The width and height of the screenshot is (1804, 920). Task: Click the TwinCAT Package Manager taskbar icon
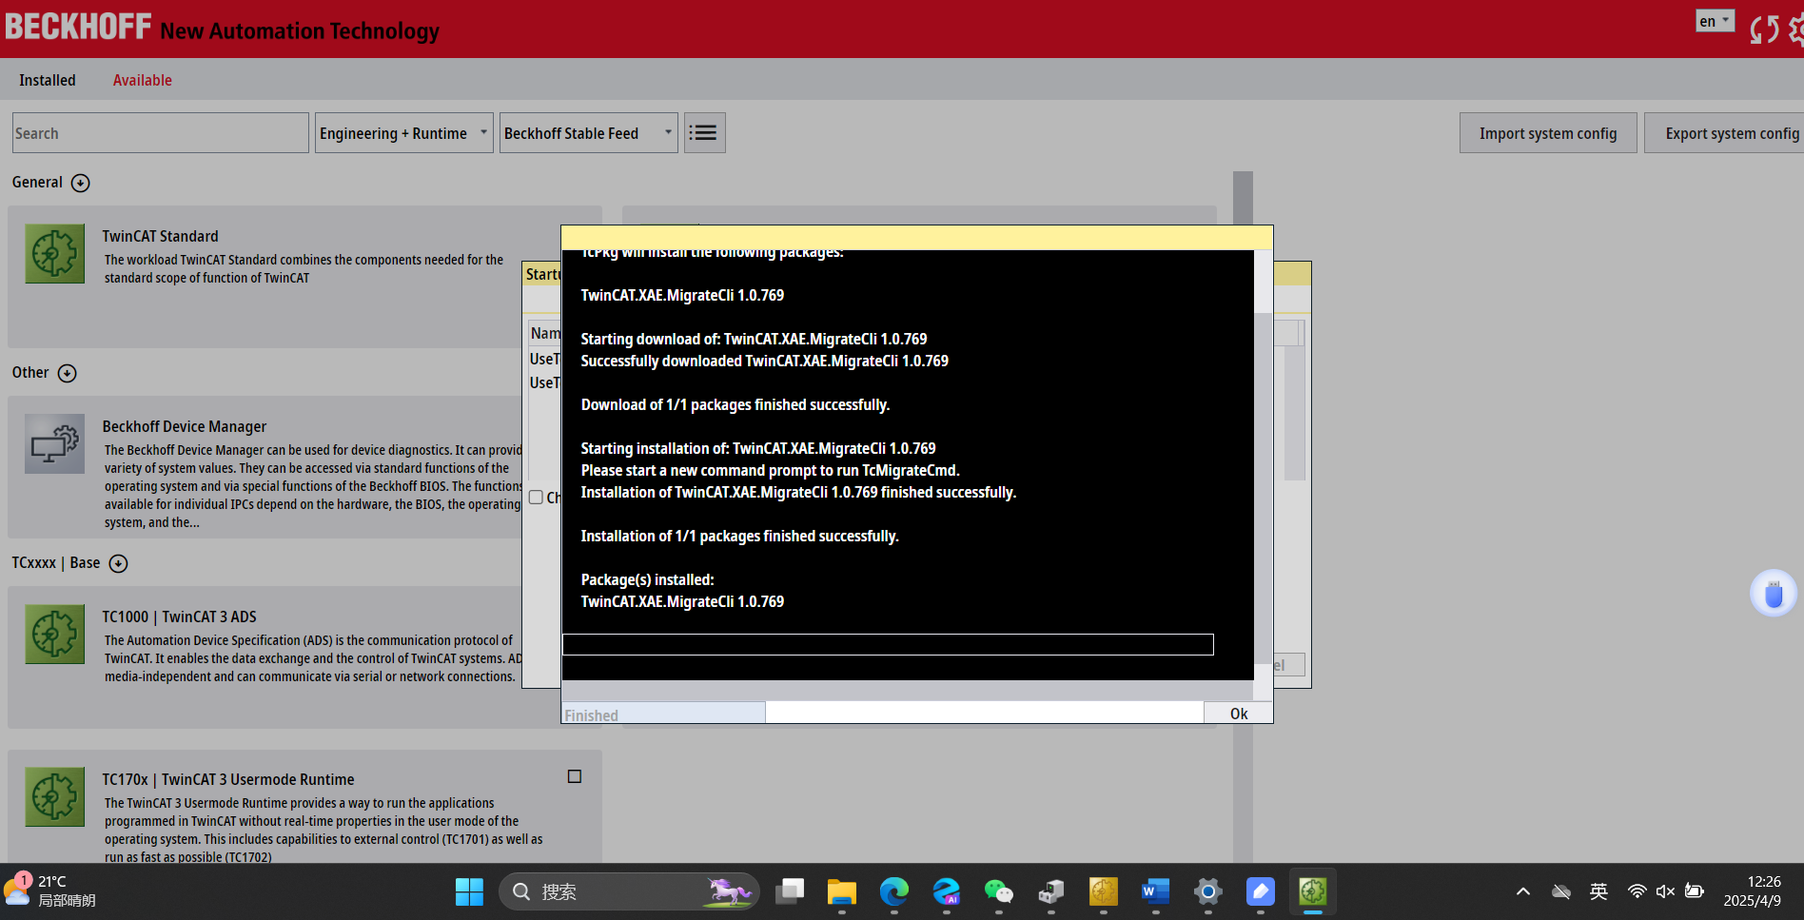(1313, 891)
